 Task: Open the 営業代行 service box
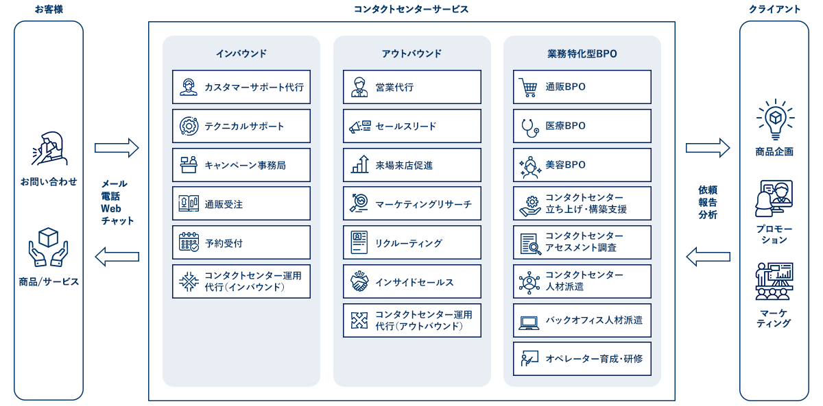412,87
